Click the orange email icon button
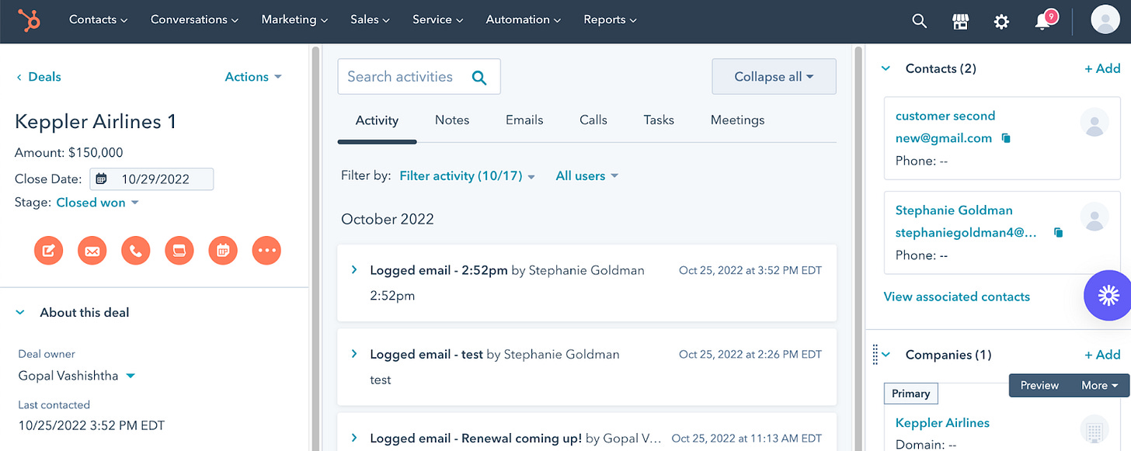 pyautogui.click(x=92, y=251)
